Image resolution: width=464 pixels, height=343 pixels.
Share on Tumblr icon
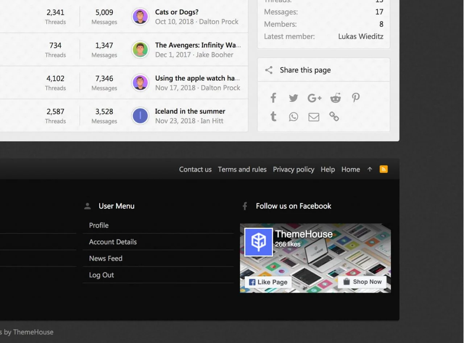point(274,117)
